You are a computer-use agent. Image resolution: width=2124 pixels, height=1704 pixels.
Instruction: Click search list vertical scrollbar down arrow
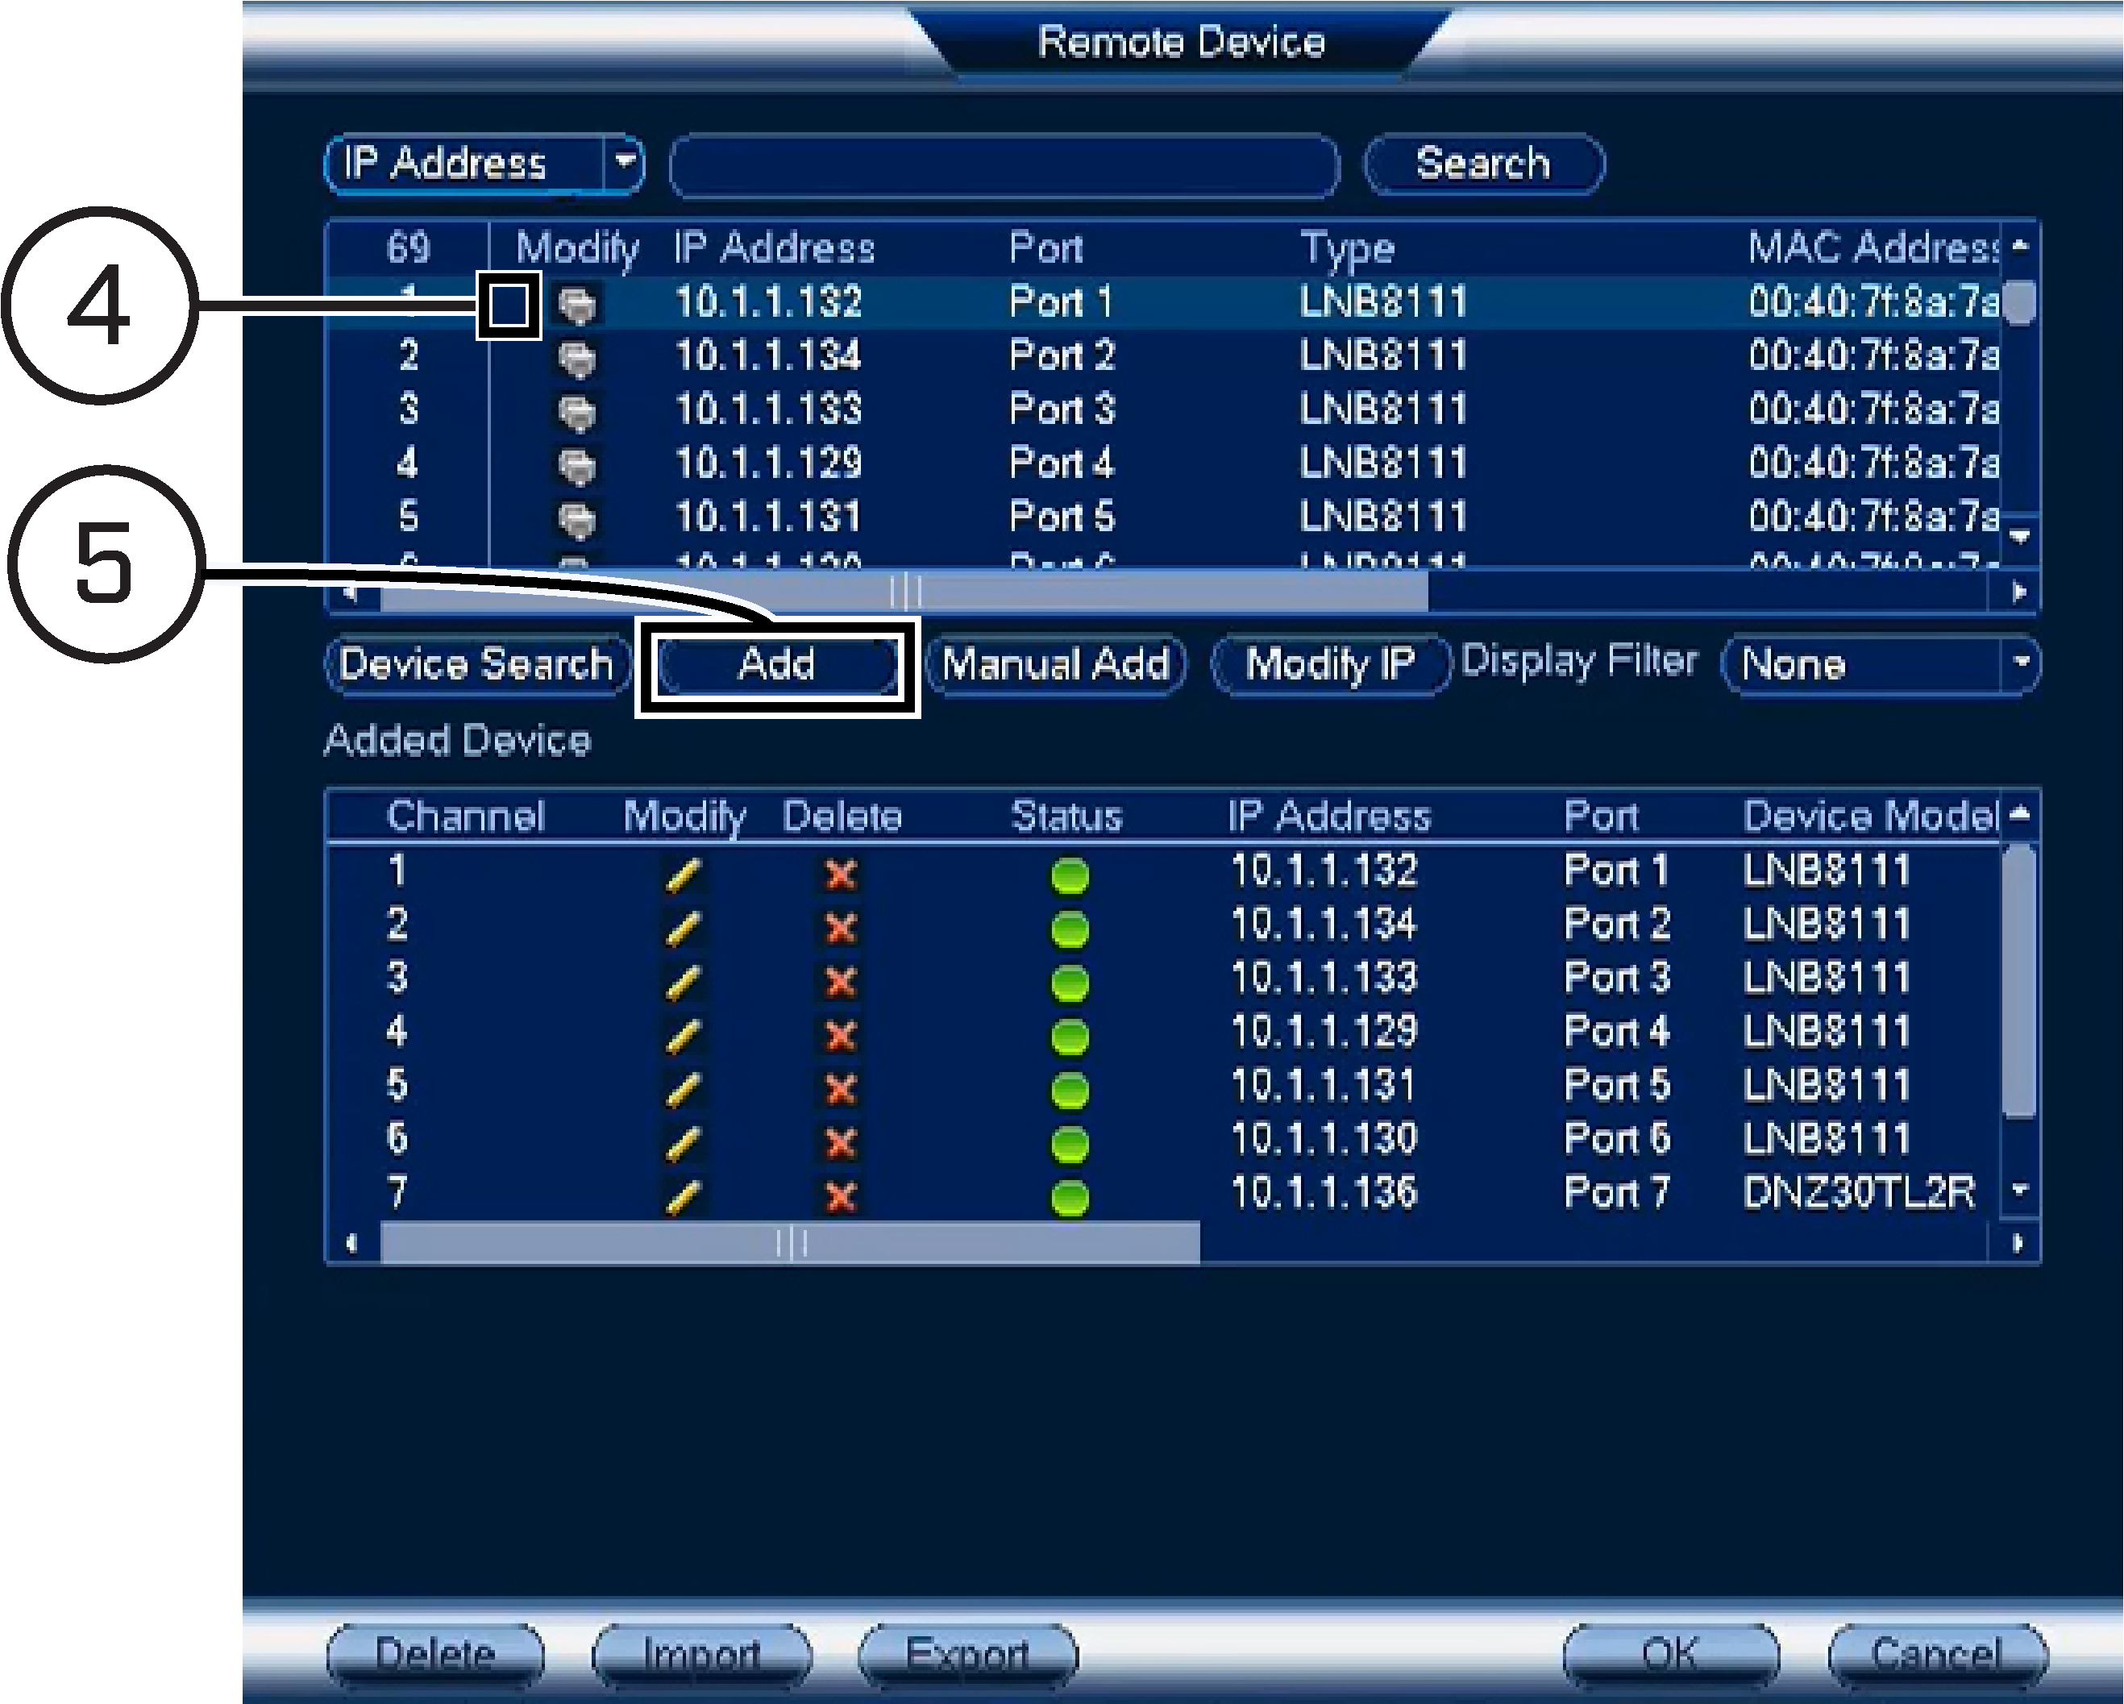pos(2021,537)
